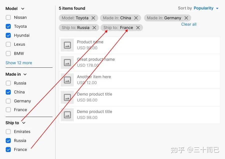Open the Sort by Popularity dropdown

tap(206, 8)
